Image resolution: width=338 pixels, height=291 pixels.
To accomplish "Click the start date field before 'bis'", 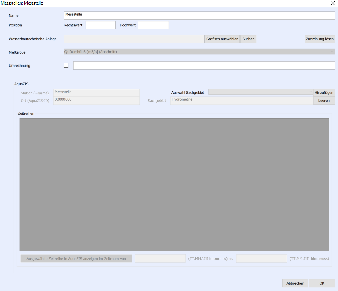I will 160,259.
